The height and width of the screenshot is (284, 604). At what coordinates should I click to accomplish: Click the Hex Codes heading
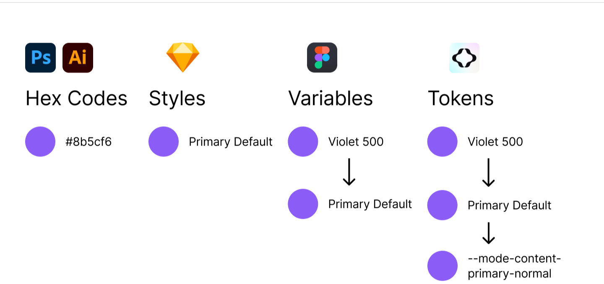[x=76, y=98]
